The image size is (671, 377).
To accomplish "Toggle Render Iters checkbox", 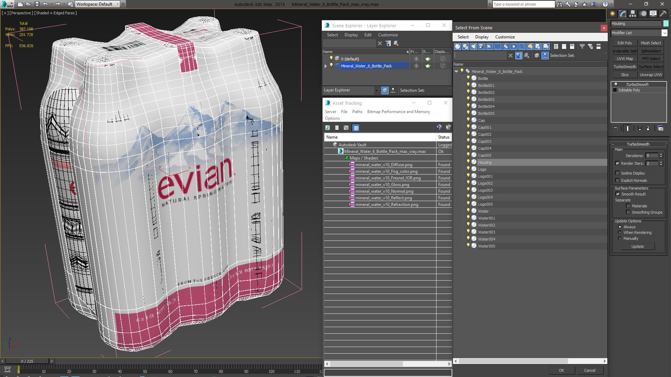I will pyautogui.click(x=617, y=163).
